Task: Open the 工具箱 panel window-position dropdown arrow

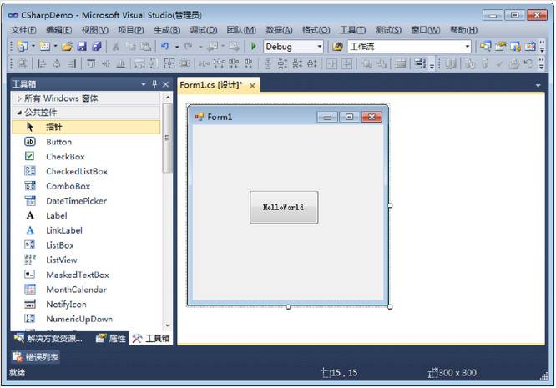Action: coord(144,84)
